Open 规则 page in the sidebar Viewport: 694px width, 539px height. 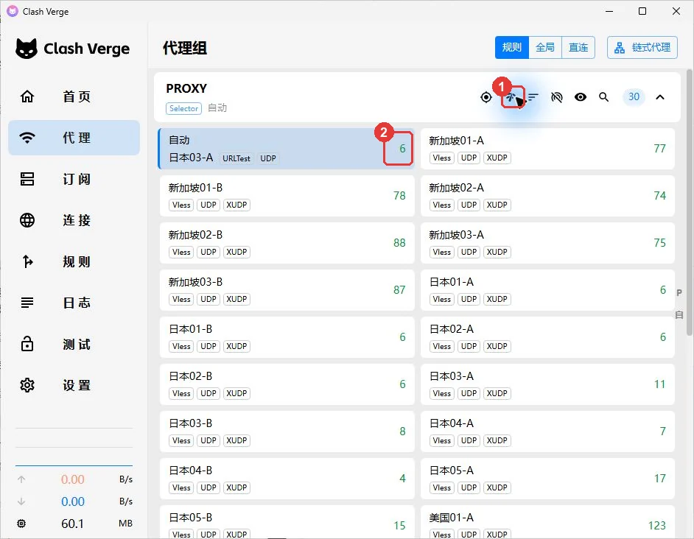pyautogui.click(x=74, y=261)
